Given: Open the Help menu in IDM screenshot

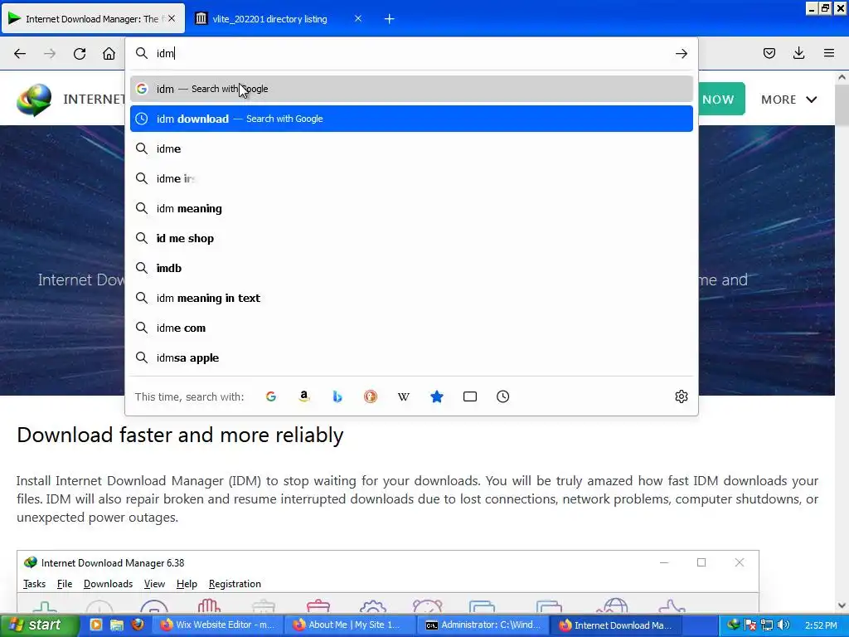Looking at the screenshot, I should click(187, 584).
